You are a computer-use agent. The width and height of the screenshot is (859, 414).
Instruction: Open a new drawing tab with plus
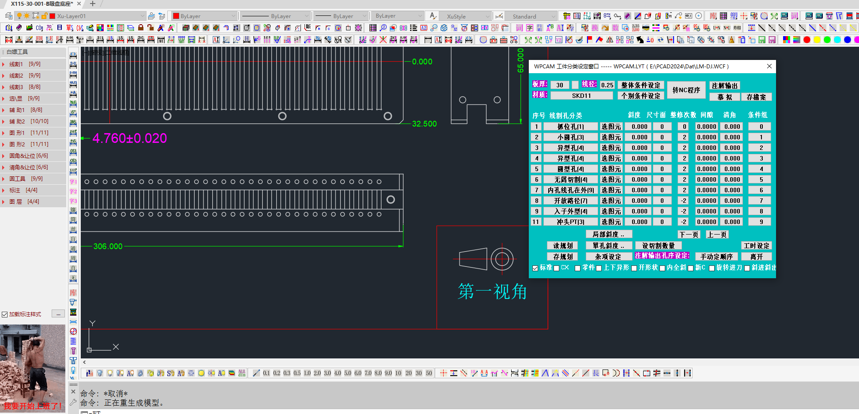pyautogui.click(x=92, y=4)
